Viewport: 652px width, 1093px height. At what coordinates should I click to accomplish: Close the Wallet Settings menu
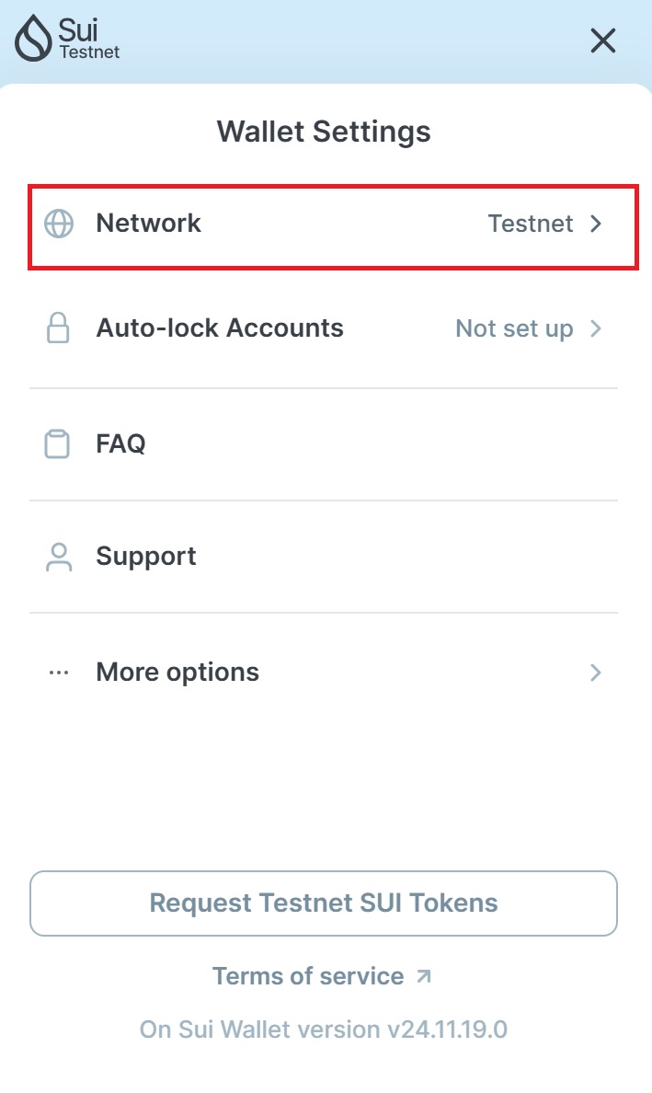602,40
